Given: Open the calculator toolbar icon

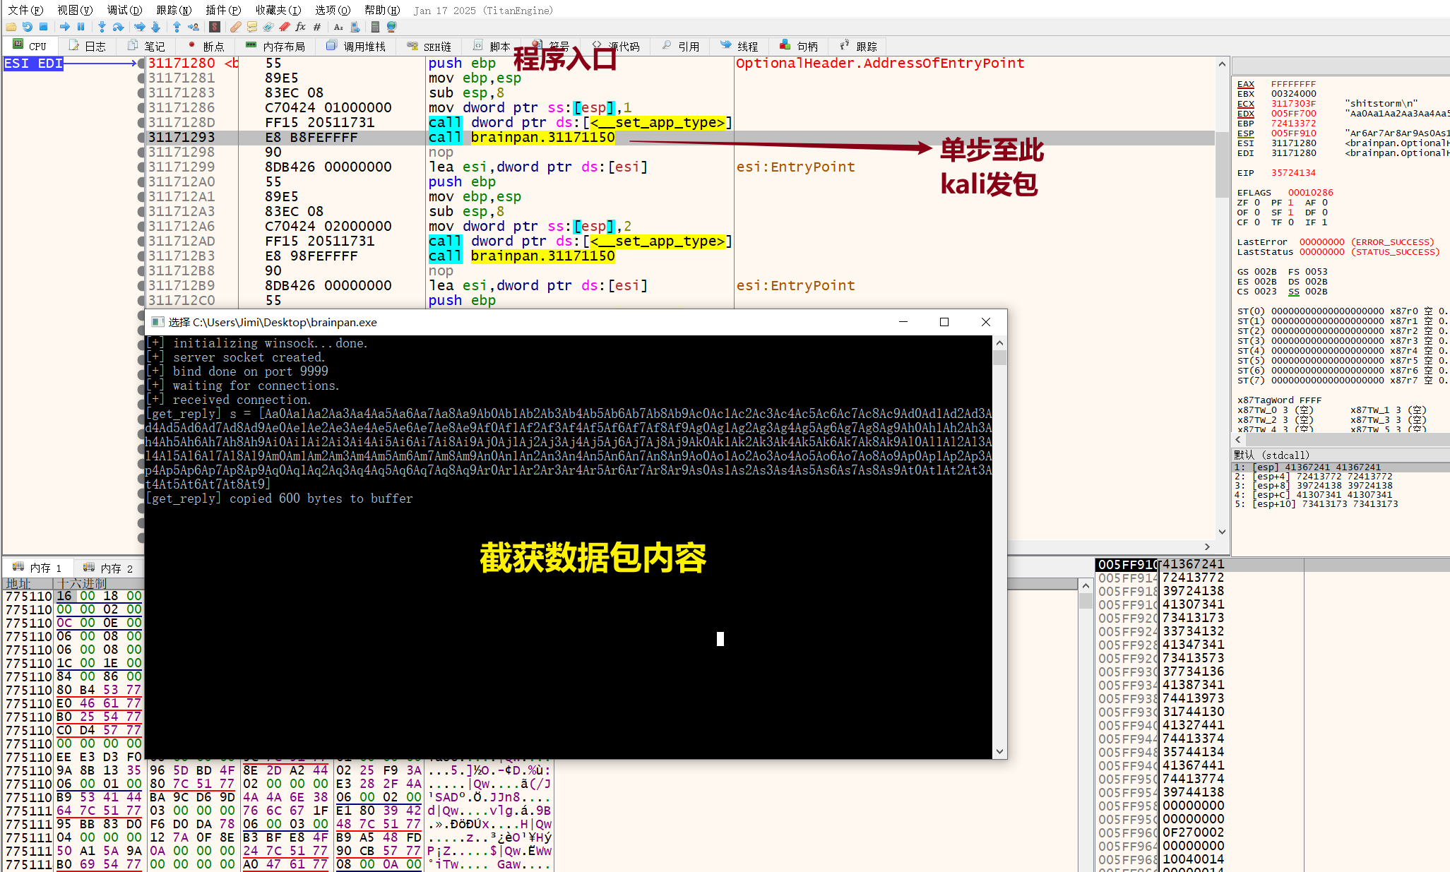Looking at the screenshot, I should (x=375, y=27).
